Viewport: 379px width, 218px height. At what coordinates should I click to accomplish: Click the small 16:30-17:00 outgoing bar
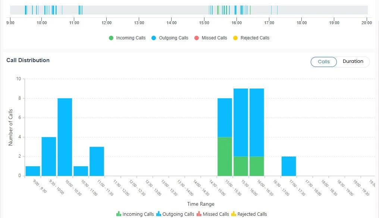pyautogui.click(x=289, y=166)
